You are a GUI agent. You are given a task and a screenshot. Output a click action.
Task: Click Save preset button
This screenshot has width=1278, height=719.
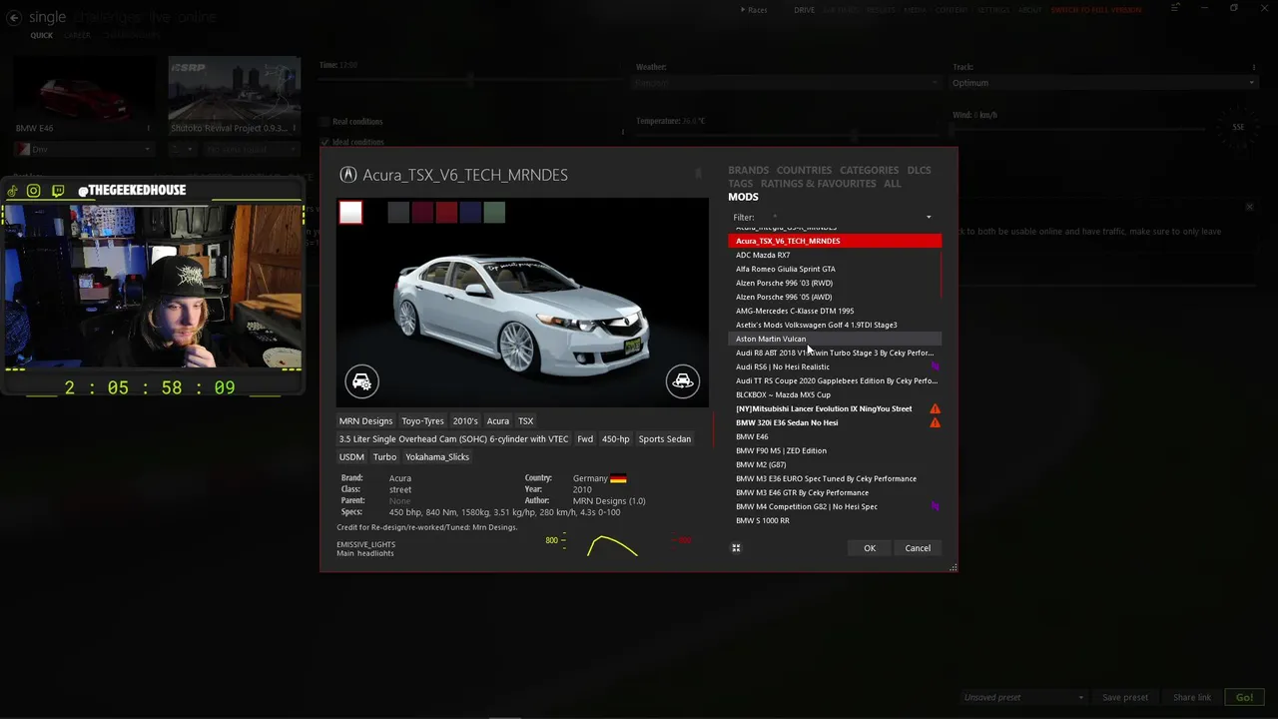1124,697
